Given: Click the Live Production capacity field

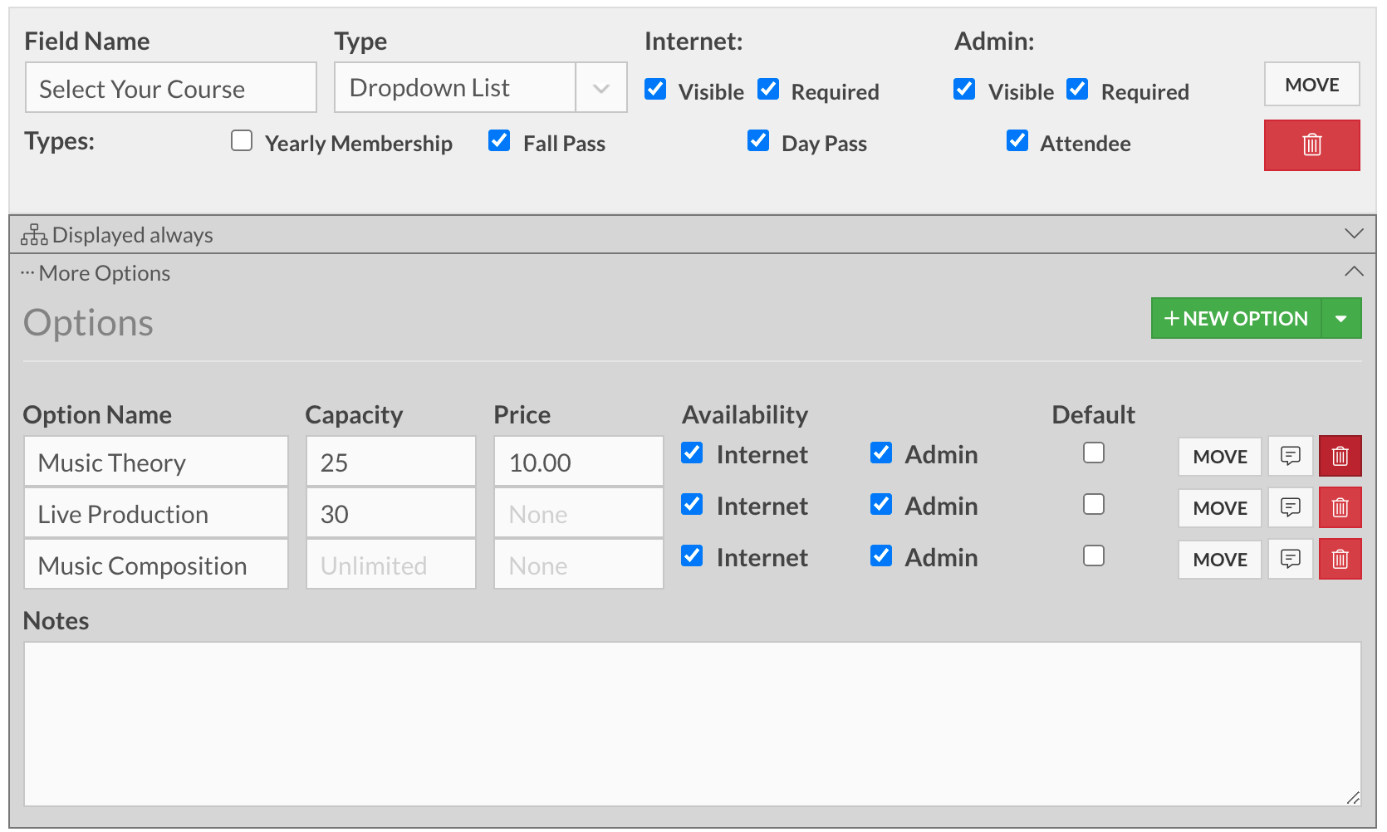Looking at the screenshot, I should click(390, 512).
